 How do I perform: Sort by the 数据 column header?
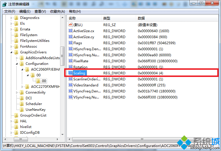pos(177,18)
